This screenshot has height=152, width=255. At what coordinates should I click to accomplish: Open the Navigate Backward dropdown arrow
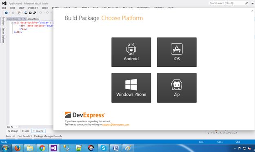pos(10,13)
